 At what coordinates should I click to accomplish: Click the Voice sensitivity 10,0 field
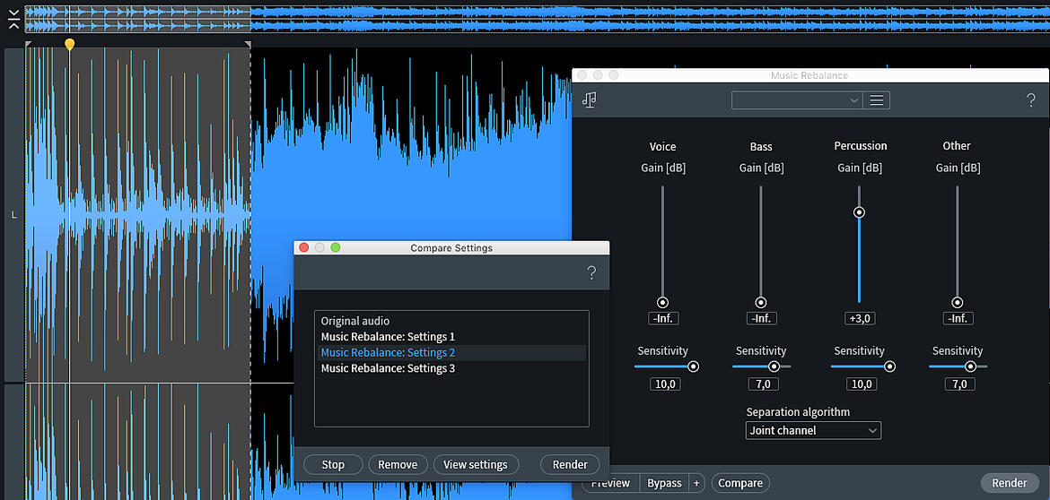tap(663, 384)
